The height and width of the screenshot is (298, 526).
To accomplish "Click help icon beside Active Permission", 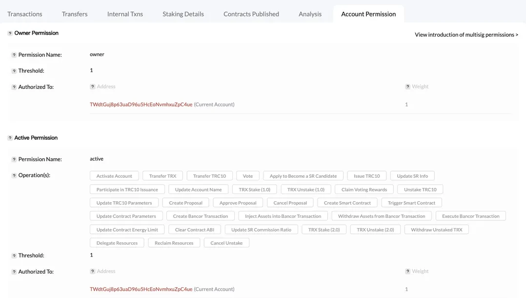I will tap(10, 138).
